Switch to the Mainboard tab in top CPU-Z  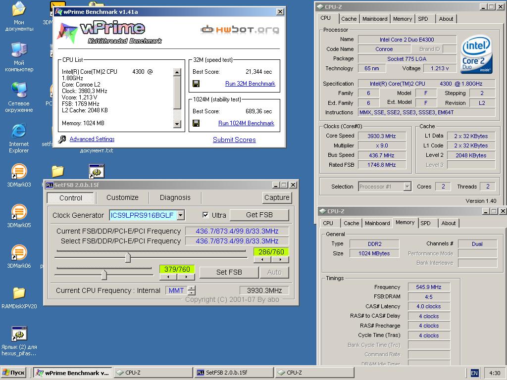375,19
